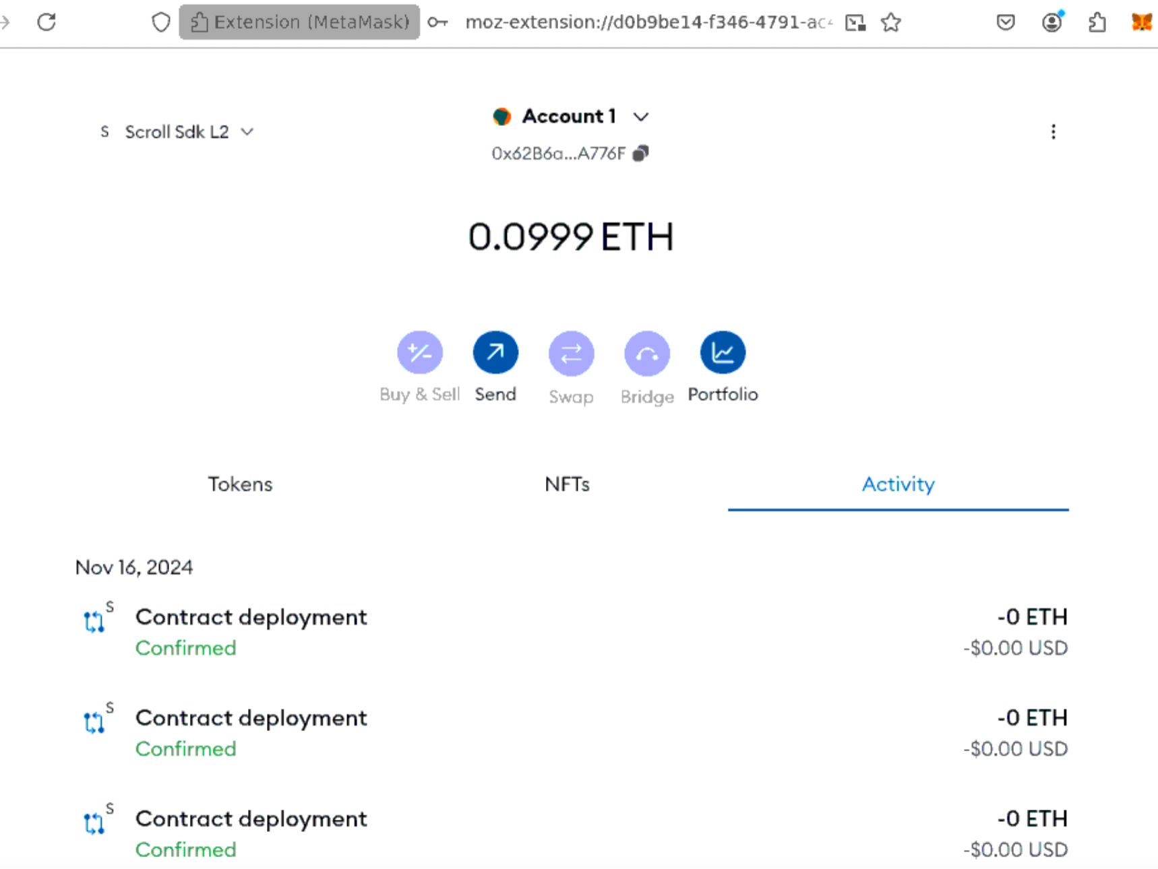Open the Scroll Sdk L2 network selector
The image size is (1158, 869).
177,132
